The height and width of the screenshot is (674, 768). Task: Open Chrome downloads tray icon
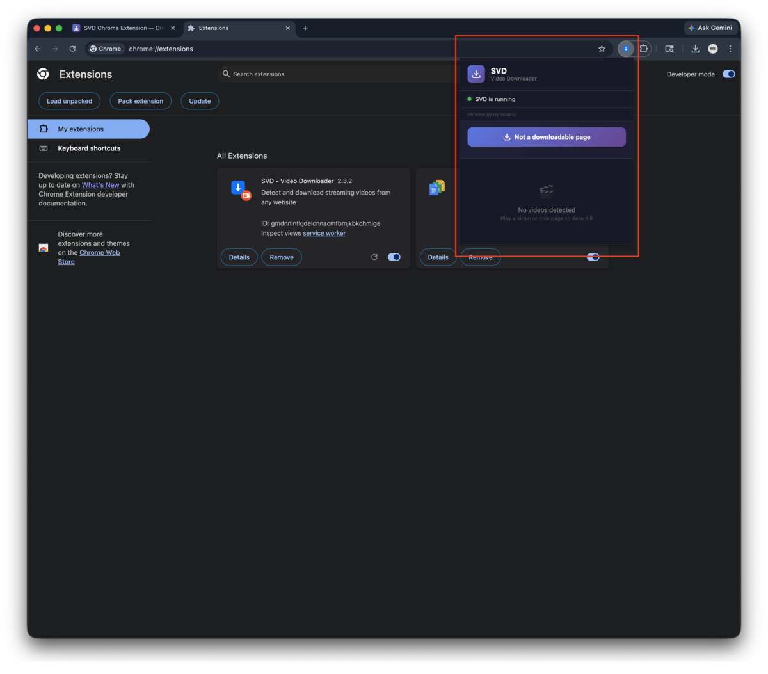point(695,49)
